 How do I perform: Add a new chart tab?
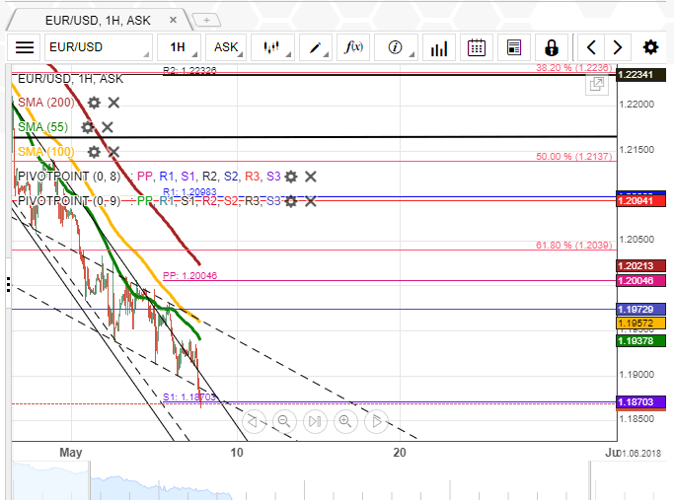206,19
